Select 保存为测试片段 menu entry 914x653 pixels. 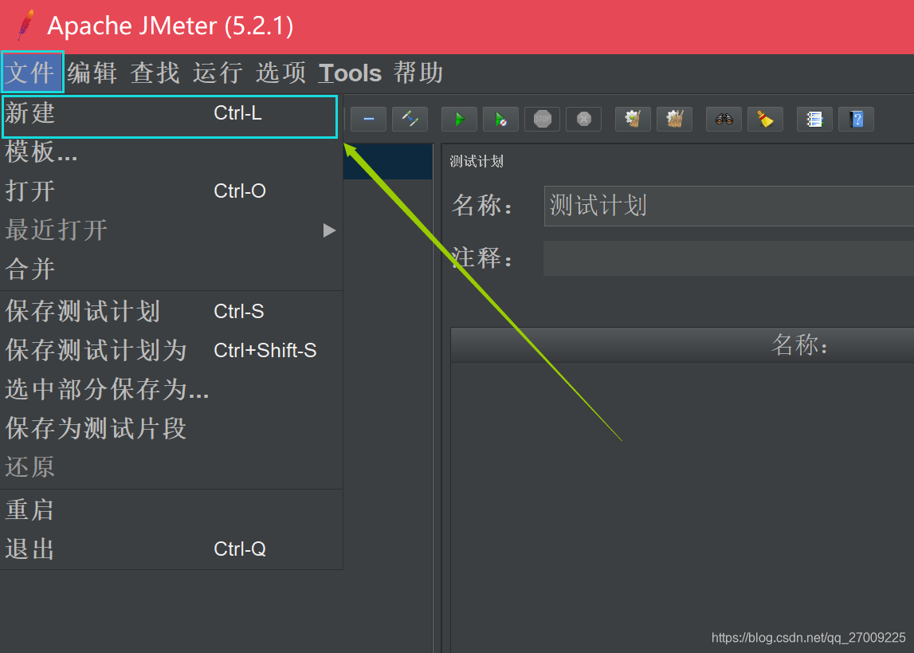point(171,428)
